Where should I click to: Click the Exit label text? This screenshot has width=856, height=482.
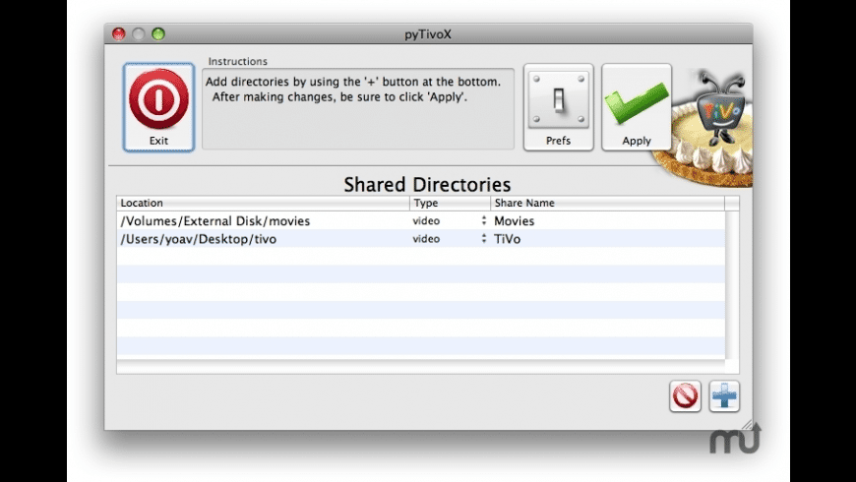(158, 141)
